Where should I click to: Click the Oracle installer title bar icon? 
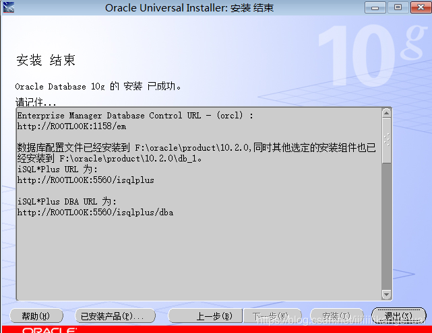(9, 7)
